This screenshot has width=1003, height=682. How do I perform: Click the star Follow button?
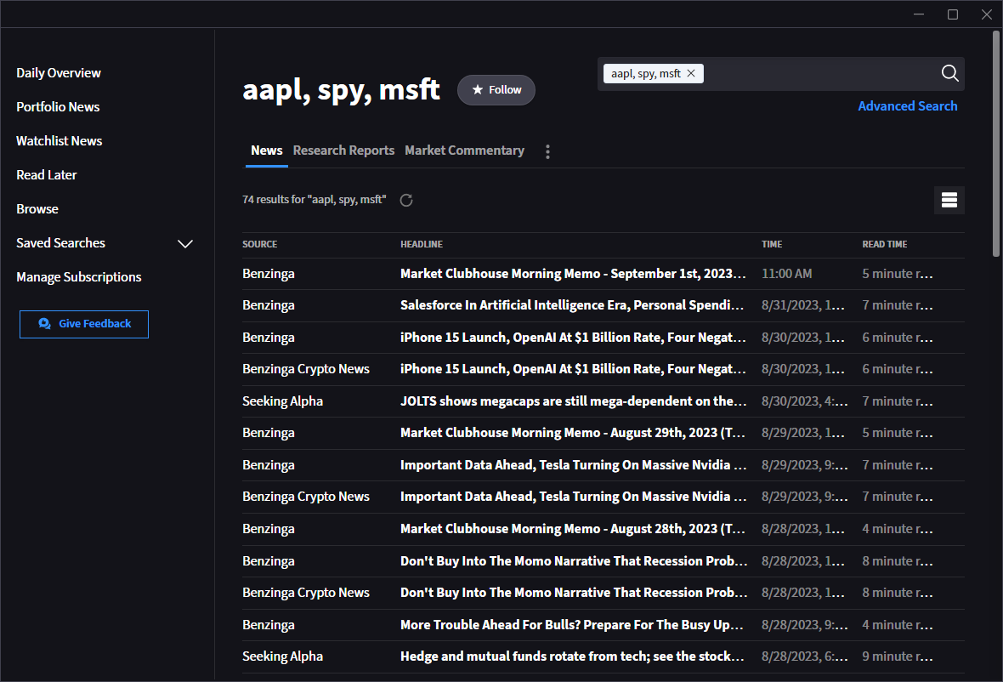click(x=496, y=90)
